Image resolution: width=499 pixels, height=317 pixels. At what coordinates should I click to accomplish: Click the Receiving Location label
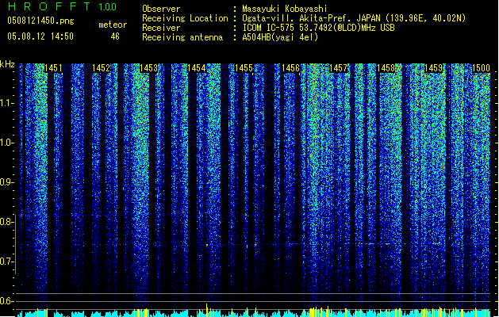coord(185,18)
